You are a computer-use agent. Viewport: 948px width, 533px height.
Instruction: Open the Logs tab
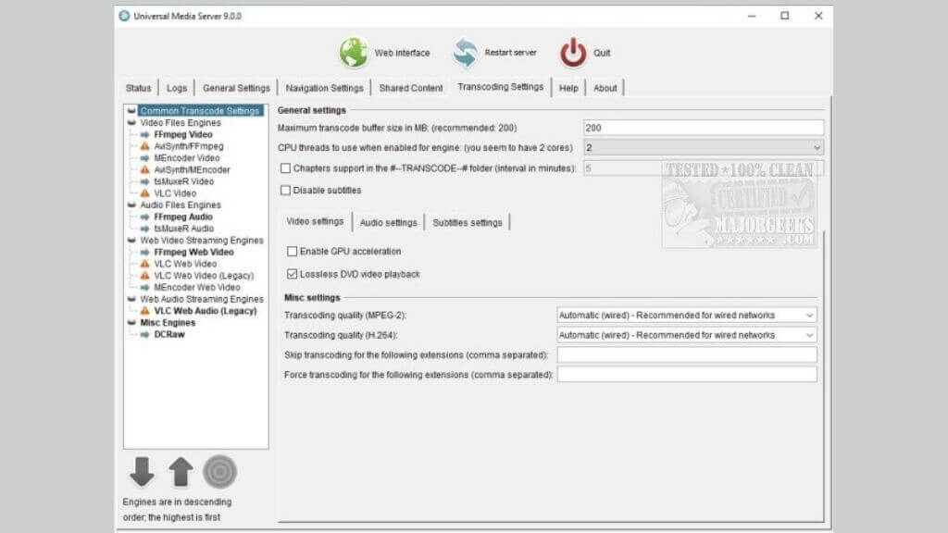pyautogui.click(x=177, y=88)
